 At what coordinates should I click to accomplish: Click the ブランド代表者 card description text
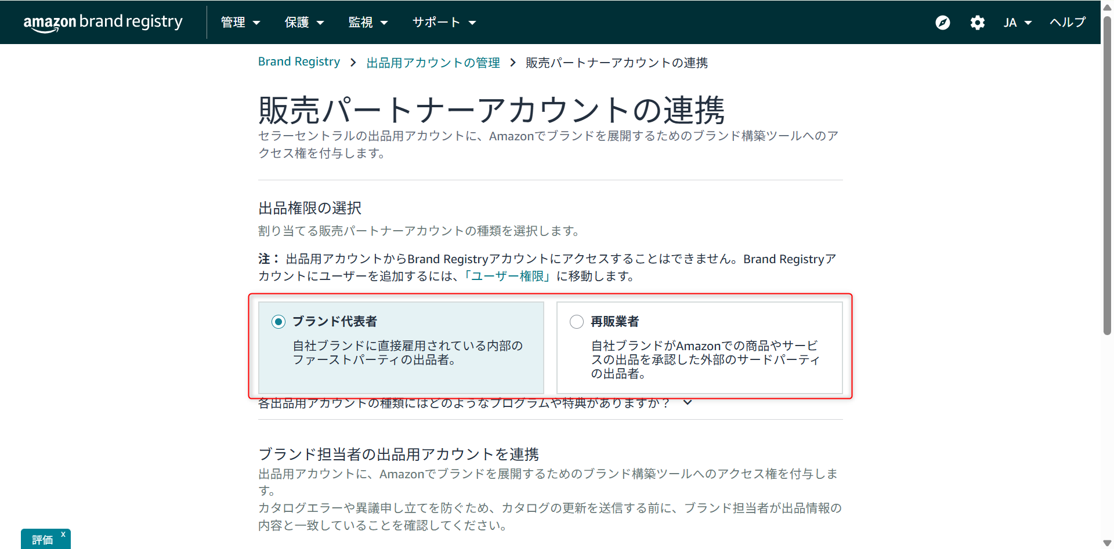[408, 352]
